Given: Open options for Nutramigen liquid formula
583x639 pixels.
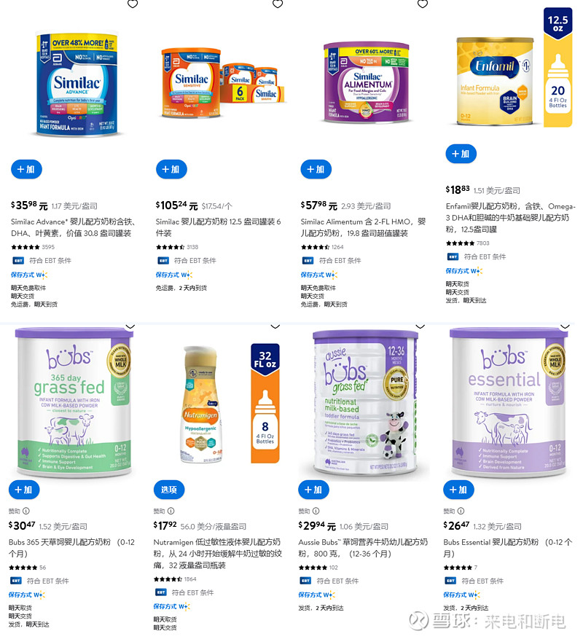Looking at the screenshot, I should (169, 490).
